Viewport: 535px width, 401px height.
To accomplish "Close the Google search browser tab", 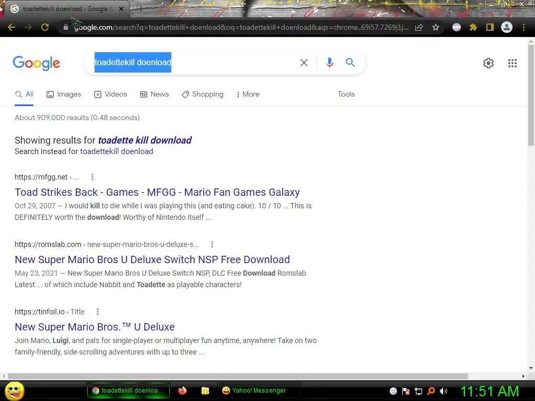I will (121, 9).
